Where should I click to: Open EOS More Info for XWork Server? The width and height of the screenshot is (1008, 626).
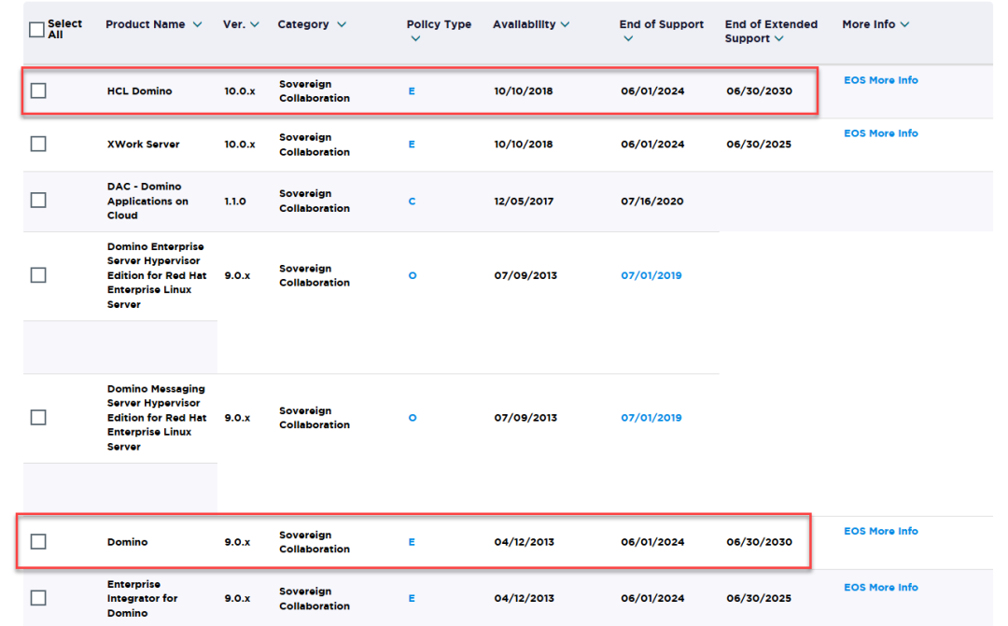click(881, 133)
